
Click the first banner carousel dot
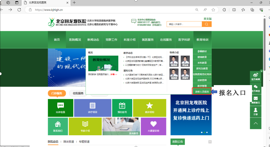tap(201, 132)
